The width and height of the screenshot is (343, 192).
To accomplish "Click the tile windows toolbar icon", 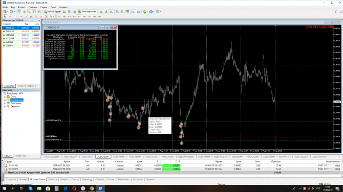I will click(127, 12).
